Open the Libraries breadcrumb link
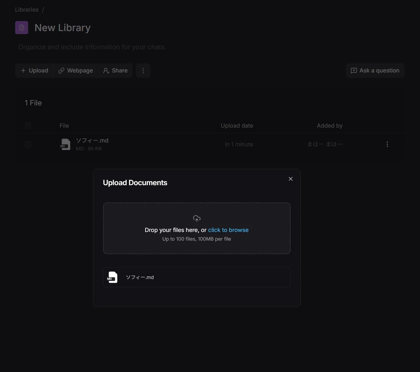 [x=27, y=9]
